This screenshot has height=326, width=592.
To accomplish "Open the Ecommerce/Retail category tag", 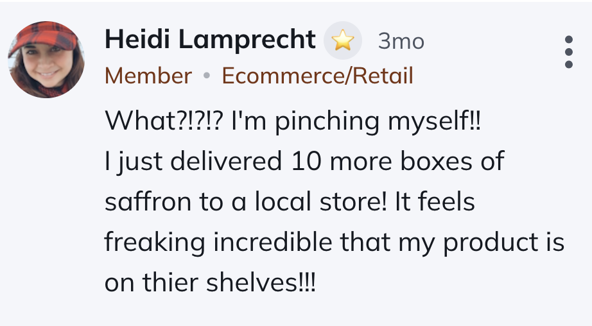I will point(318,76).
